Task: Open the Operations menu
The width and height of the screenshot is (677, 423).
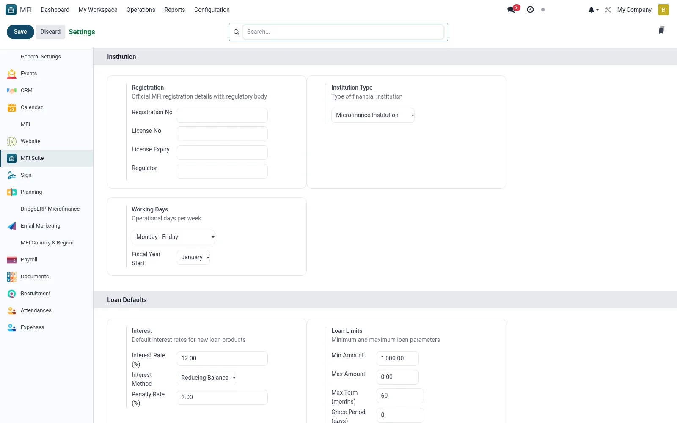Action: (141, 10)
